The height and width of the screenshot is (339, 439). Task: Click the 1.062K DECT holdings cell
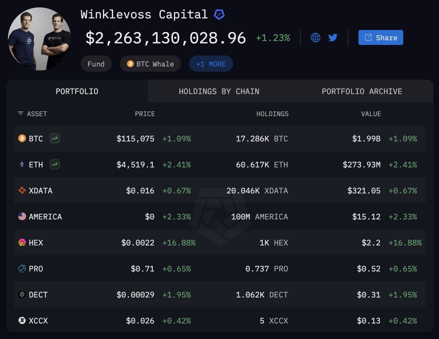[x=262, y=295]
